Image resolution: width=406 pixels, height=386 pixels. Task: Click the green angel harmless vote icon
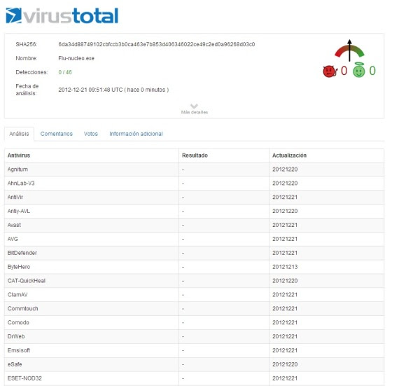pyautogui.click(x=359, y=70)
